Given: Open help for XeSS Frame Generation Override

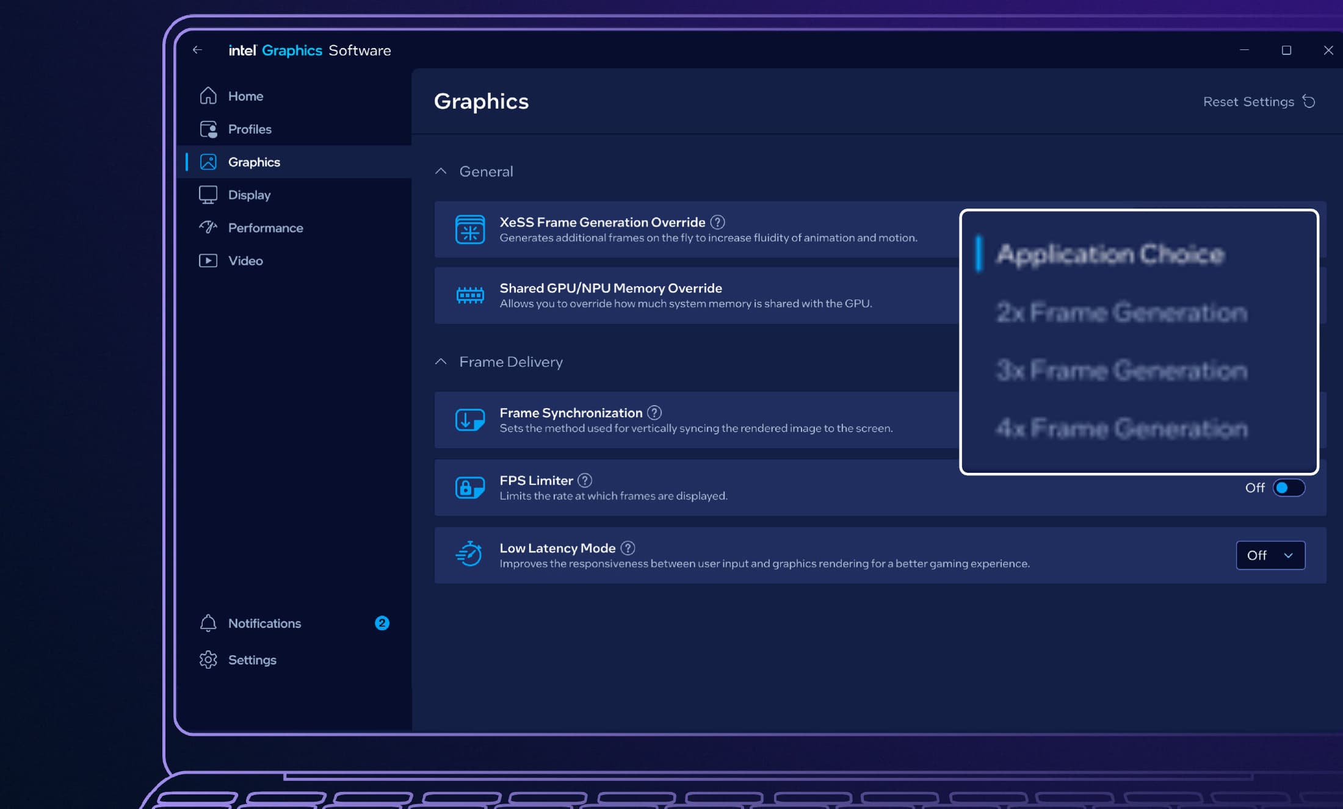Looking at the screenshot, I should coord(717,222).
